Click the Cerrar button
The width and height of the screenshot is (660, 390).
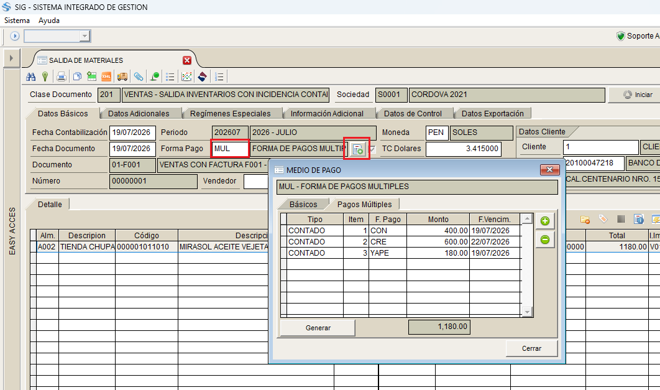tap(531, 348)
